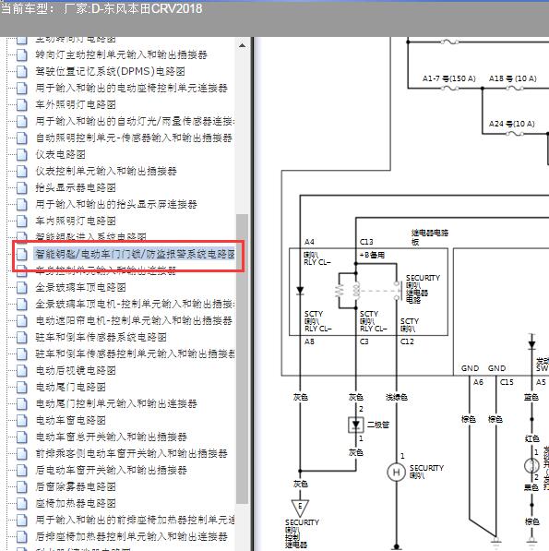
Task: Click document icon beside 仪表电路图
Action: point(22,155)
